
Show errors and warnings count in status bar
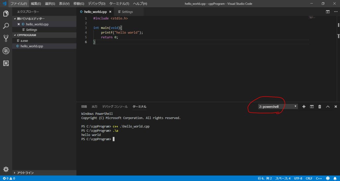(9, 178)
